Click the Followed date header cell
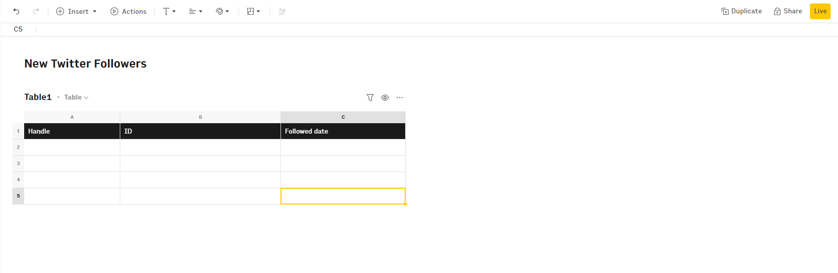The image size is (838, 273). click(x=343, y=131)
